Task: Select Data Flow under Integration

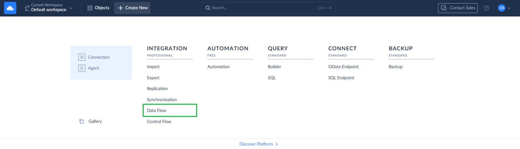Action: (157, 111)
